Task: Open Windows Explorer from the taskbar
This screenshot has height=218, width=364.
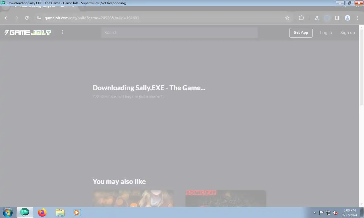Action: pos(60,212)
